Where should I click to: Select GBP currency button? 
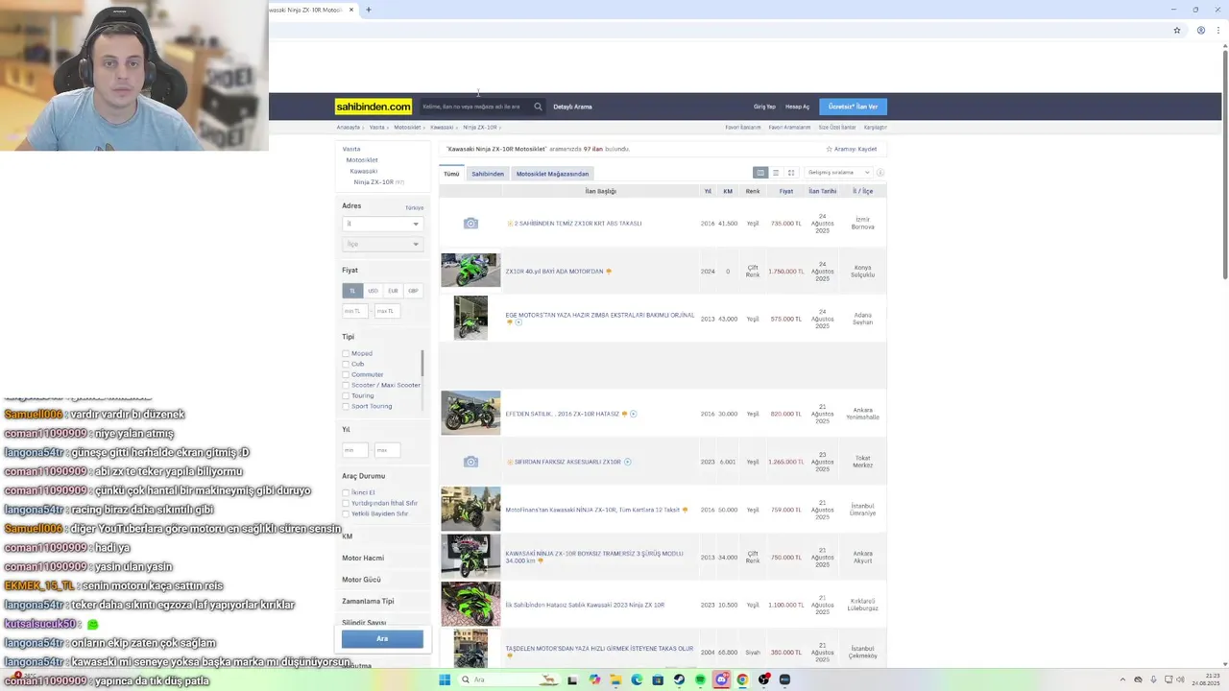click(413, 291)
